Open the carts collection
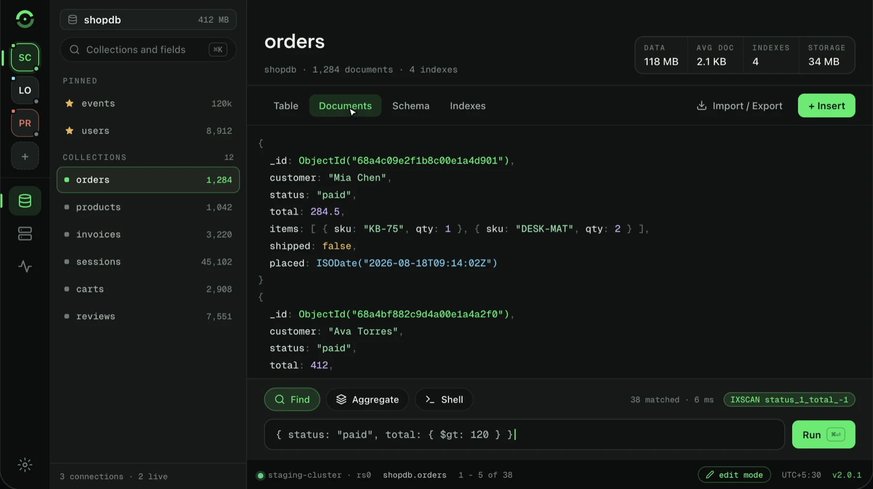This screenshot has height=489, width=873. (x=148, y=289)
